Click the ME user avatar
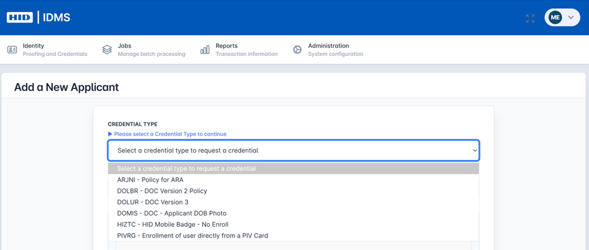 (x=555, y=17)
